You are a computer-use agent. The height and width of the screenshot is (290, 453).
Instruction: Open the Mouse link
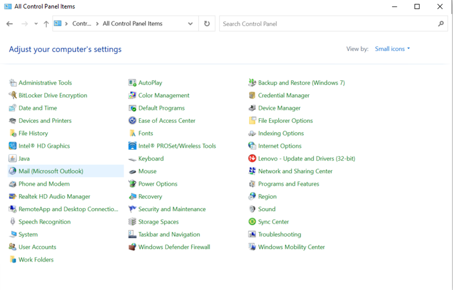[147, 171]
